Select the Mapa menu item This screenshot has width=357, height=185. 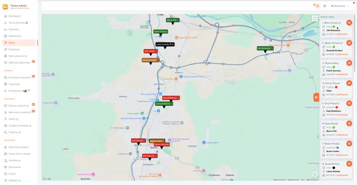(19, 43)
